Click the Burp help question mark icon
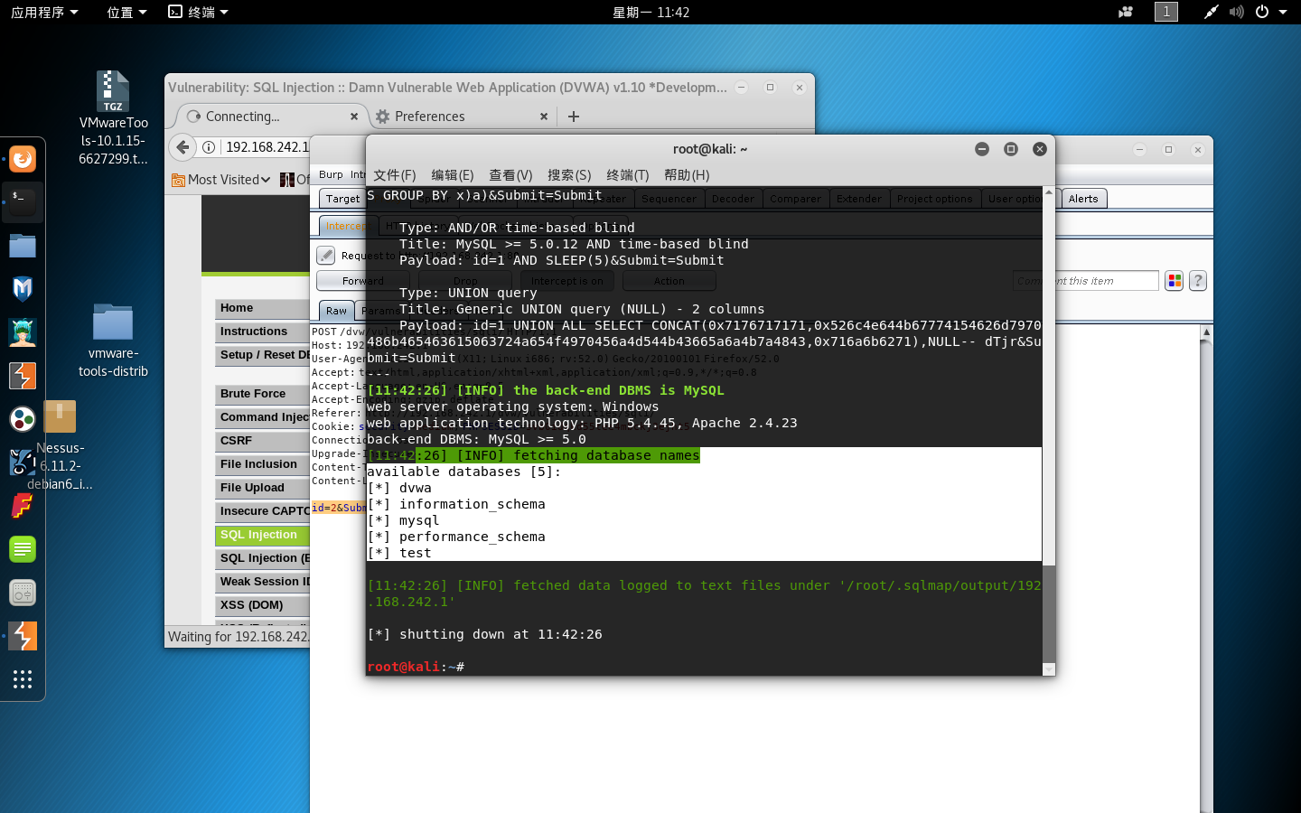Viewport: 1301px width, 813px height. [1198, 281]
